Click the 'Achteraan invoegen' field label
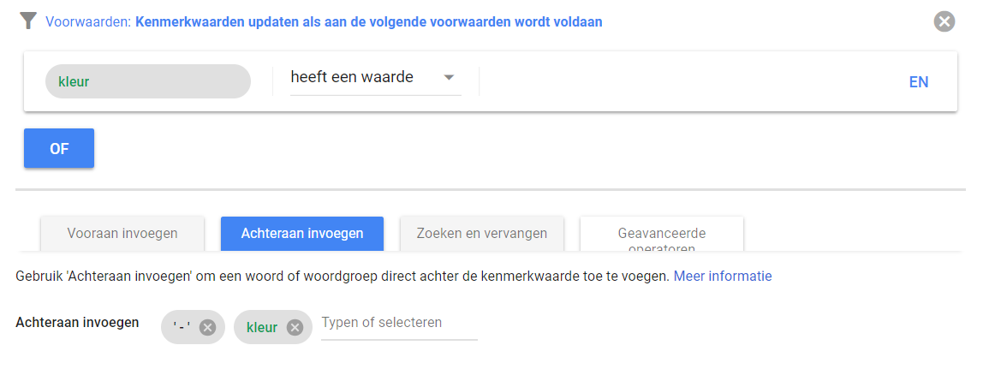This screenshot has width=983, height=369. pyautogui.click(x=78, y=323)
